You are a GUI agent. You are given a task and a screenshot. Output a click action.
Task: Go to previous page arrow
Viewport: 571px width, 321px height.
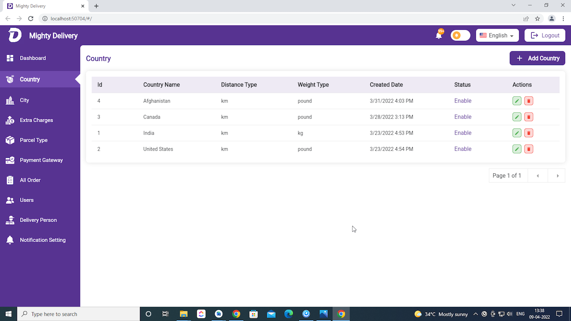538,176
